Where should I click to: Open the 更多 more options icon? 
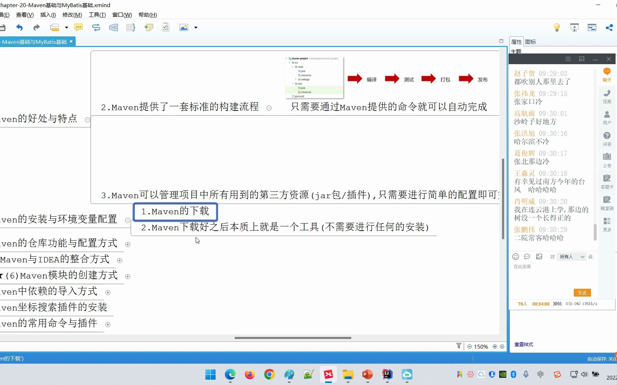click(x=607, y=225)
